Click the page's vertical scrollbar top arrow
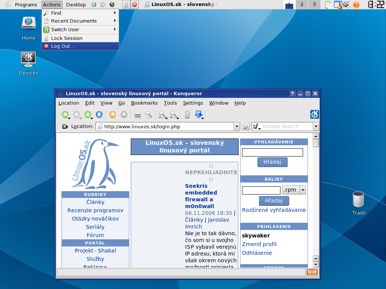The image size is (386, 289). point(316,136)
